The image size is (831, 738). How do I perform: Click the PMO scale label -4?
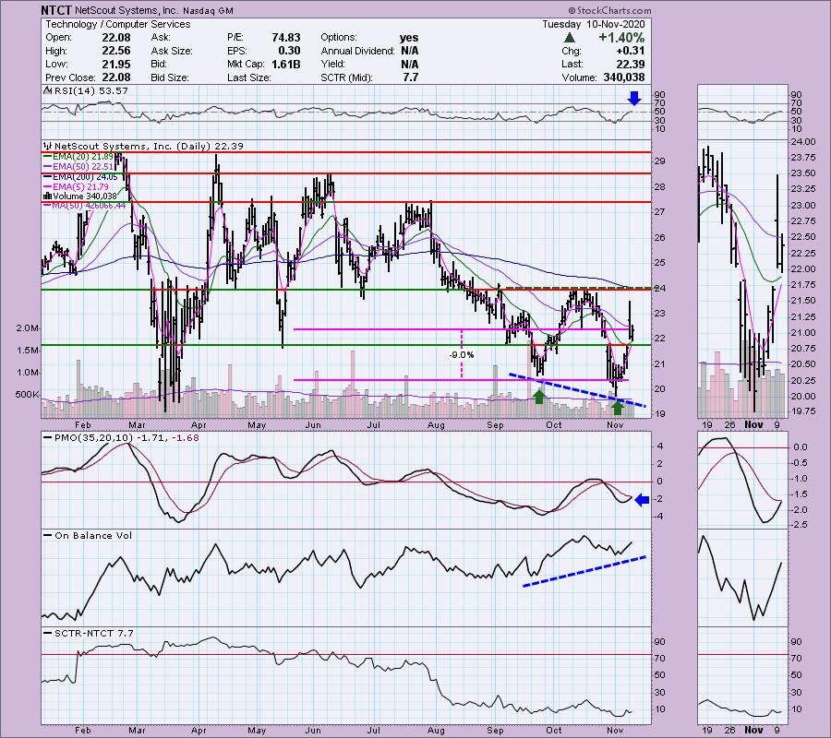pos(658,517)
